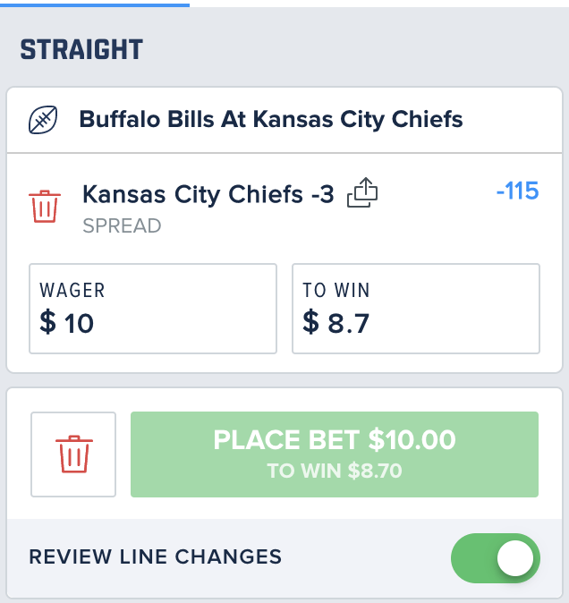Viewport: 569px width, 603px height.
Task: Click the TO WIN $8.70 text on the green button
Action: click(335, 471)
